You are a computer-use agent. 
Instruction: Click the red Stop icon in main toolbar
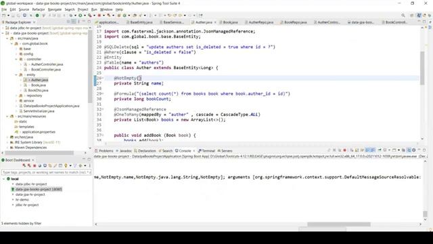[99, 16]
